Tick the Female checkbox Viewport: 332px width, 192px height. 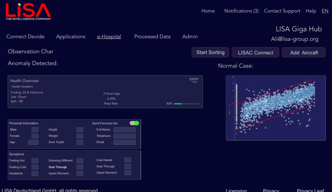[35, 136]
